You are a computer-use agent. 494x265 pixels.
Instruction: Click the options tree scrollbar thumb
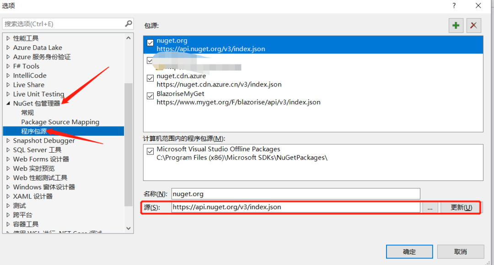point(129,144)
